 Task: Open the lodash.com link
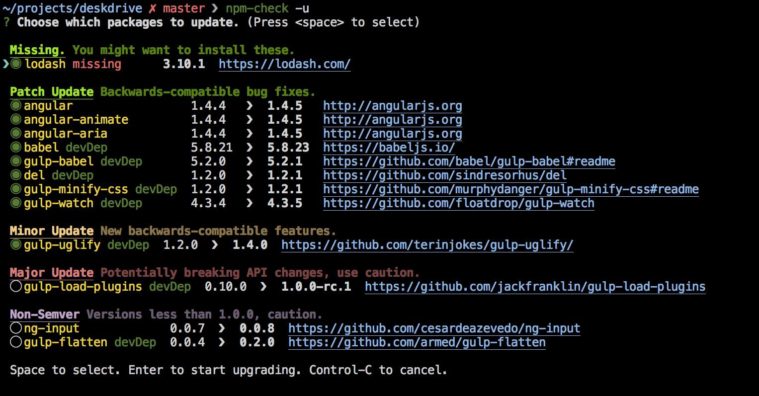pos(284,64)
